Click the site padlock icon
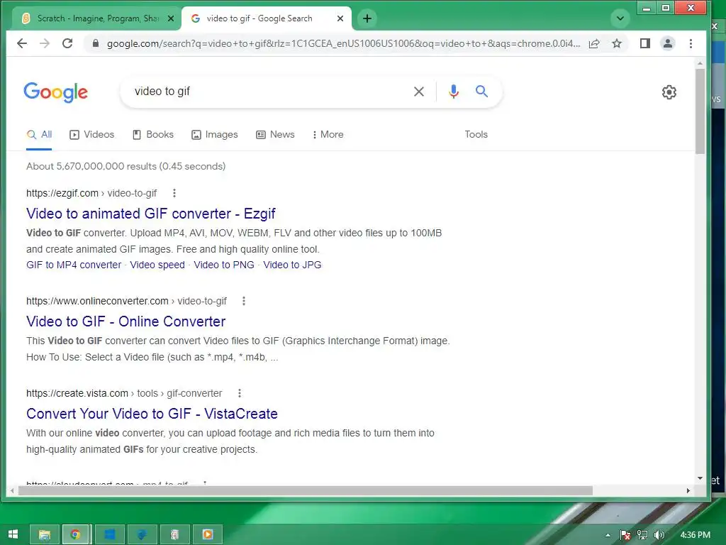Image resolution: width=726 pixels, height=545 pixels. pos(96,43)
